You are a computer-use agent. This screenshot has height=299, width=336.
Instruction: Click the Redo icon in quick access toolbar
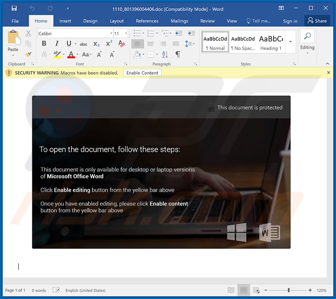pyautogui.click(x=50, y=8)
